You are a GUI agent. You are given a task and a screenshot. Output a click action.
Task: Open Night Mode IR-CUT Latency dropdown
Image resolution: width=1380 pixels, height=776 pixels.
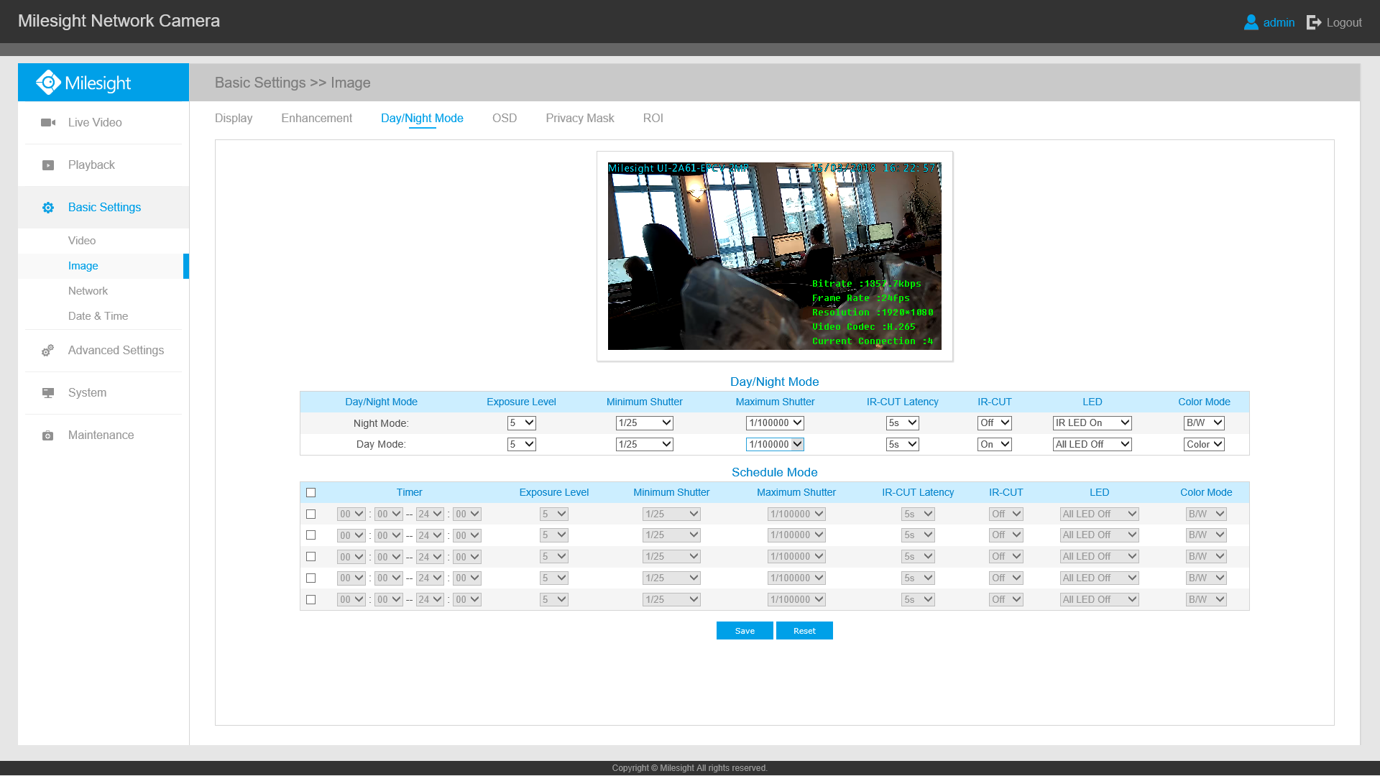tap(903, 423)
